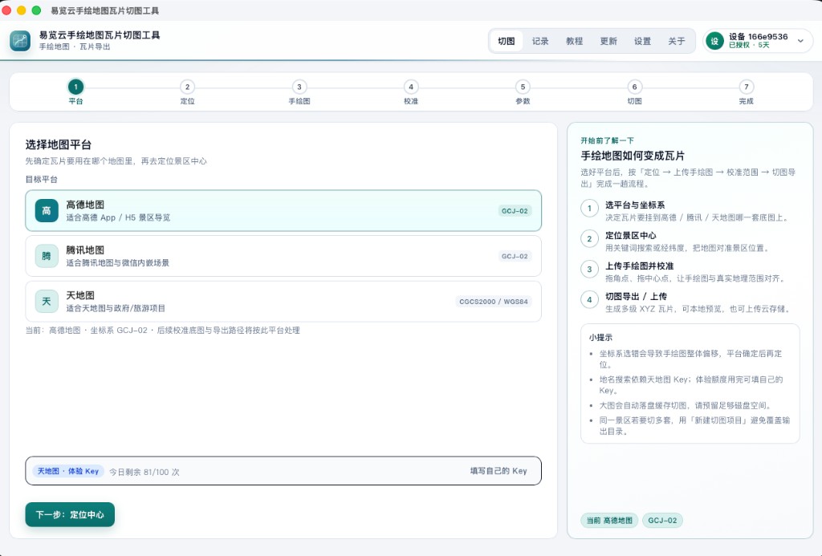The height and width of the screenshot is (556, 822).
Task: Click the green device avatar icon
Action: (714, 41)
